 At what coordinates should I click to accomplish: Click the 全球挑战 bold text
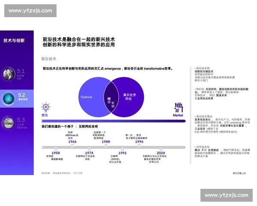(213, 150)
